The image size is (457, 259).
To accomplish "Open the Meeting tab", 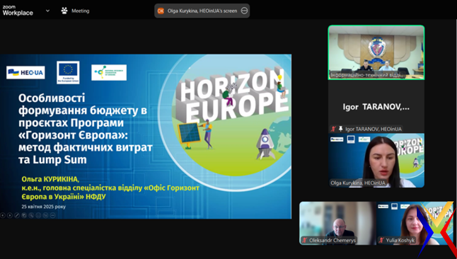I will point(75,11).
